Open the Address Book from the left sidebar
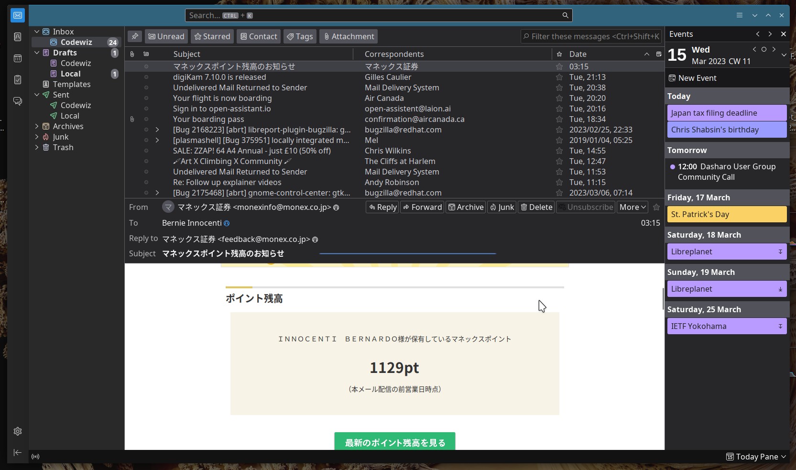Screen dimensions: 796x470 point(18,37)
